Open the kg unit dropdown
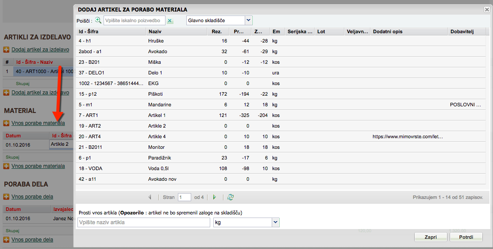This screenshot has height=249, width=493. [275, 222]
